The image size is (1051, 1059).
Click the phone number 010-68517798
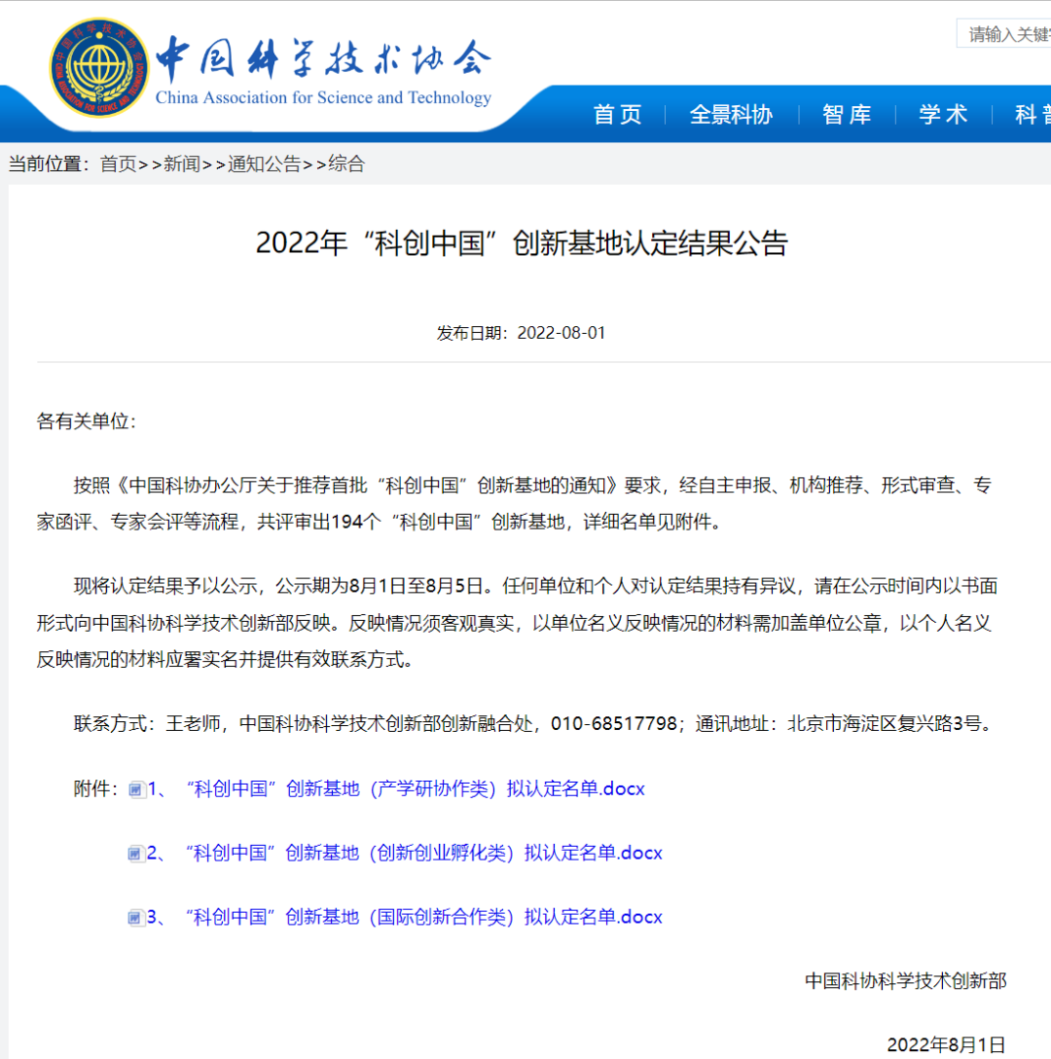(614, 724)
